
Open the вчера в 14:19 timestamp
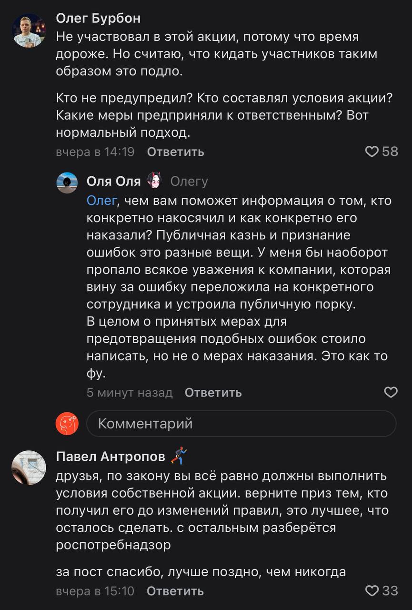(95, 152)
